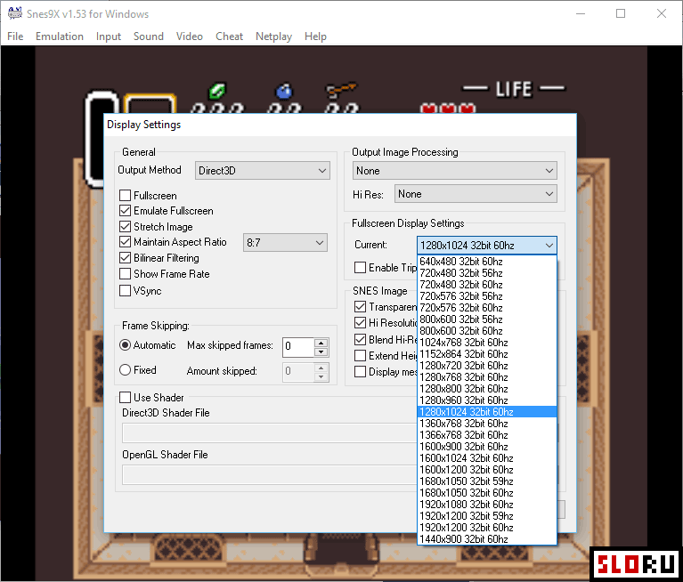This screenshot has height=582, width=683.
Task: Select 720x480 32bit 60hz resolution
Action: [487, 285]
